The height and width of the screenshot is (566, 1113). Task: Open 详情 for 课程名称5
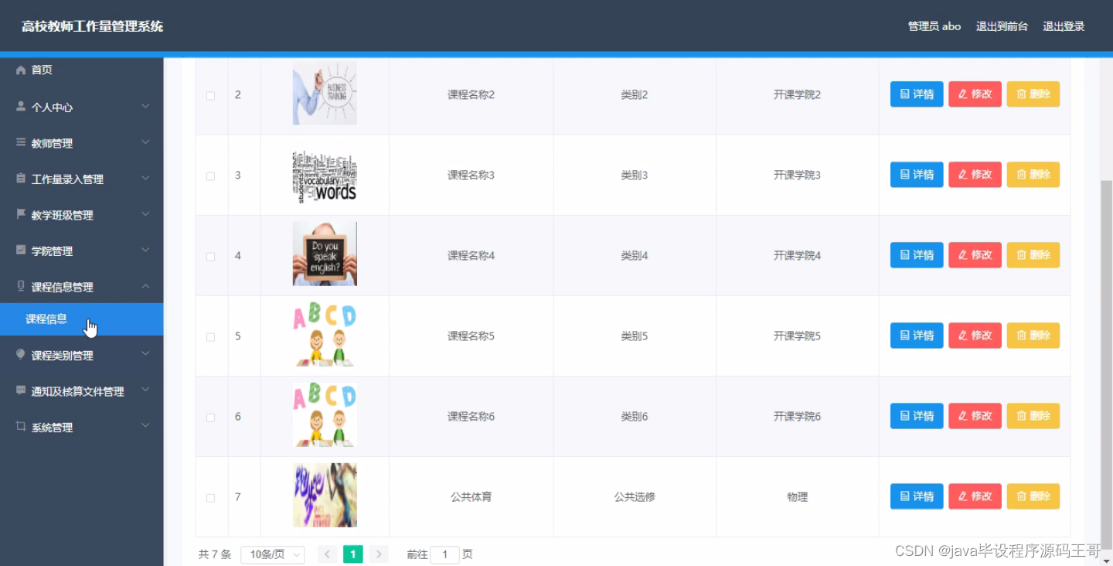(917, 336)
